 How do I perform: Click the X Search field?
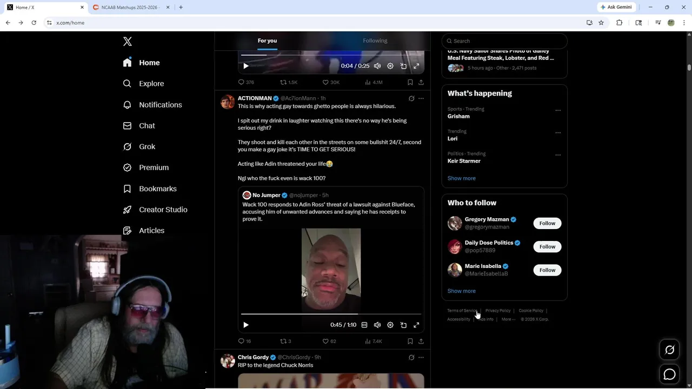[x=504, y=41]
